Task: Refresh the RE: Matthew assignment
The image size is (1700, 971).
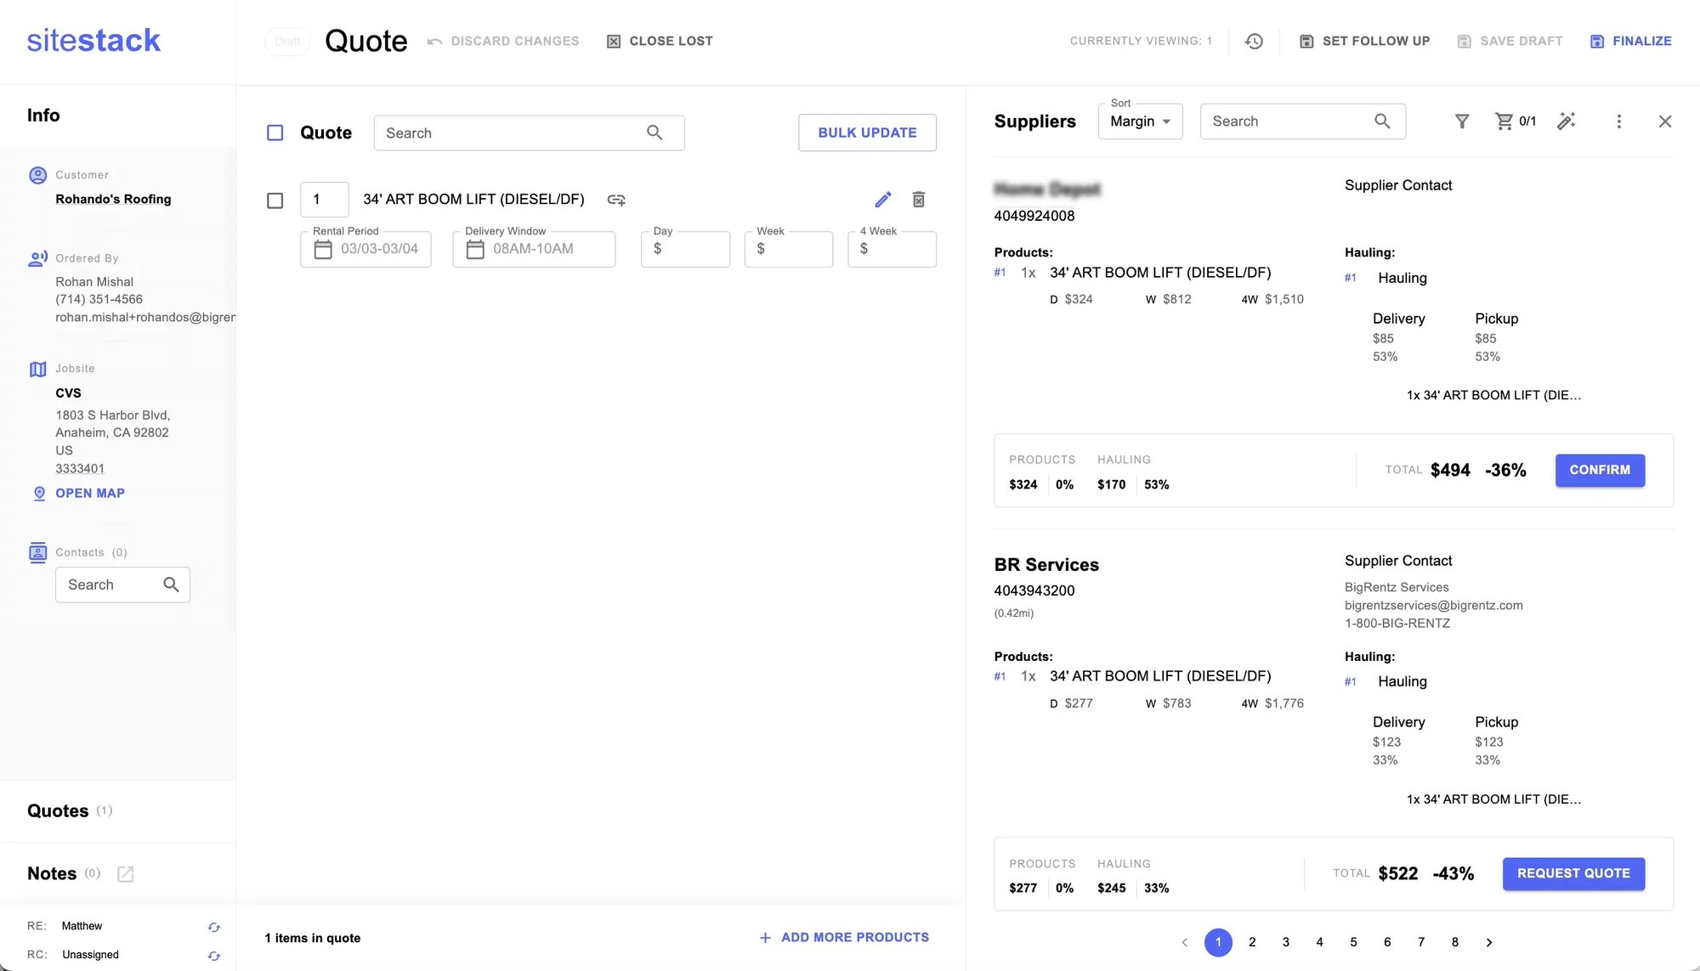Action: 214,927
